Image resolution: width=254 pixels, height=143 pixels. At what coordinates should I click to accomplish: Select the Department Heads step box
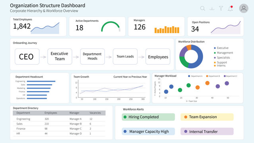point(92,56)
